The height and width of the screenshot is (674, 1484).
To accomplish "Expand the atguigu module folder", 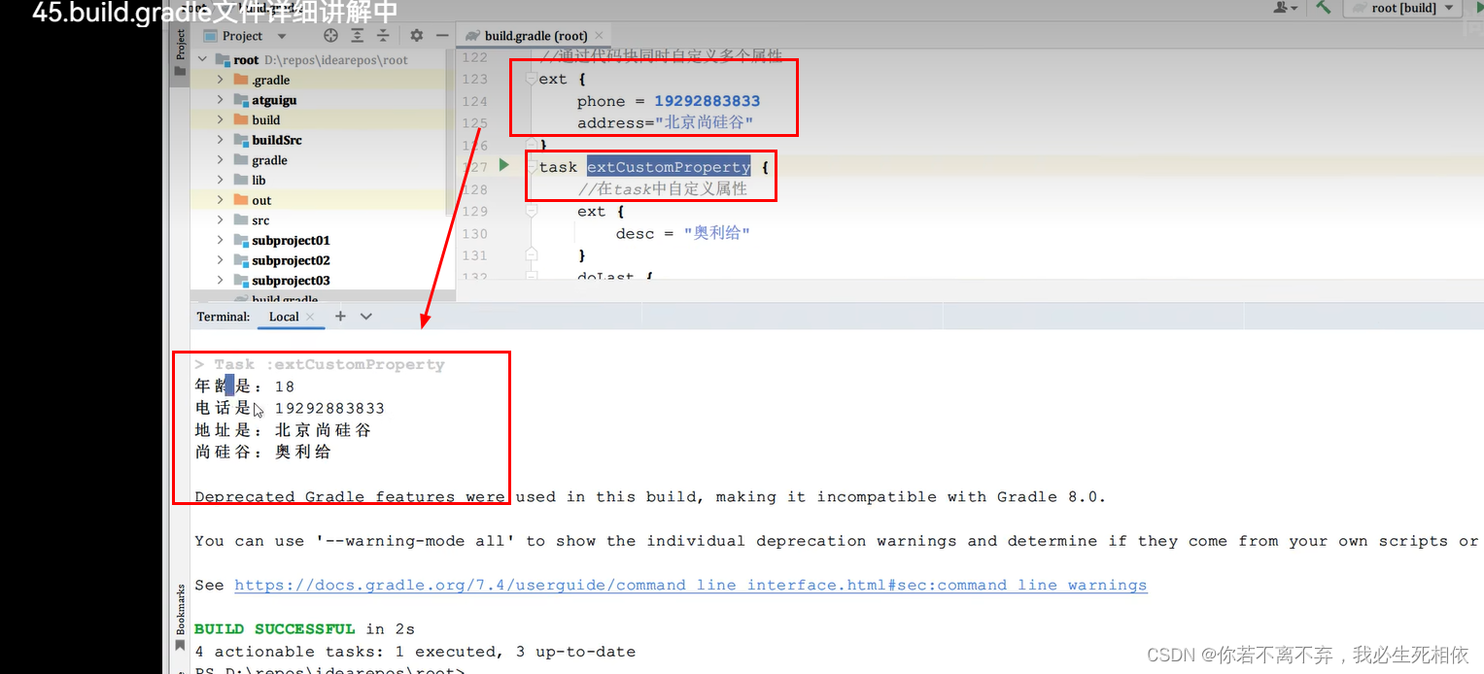I will click(x=221, y=100).
